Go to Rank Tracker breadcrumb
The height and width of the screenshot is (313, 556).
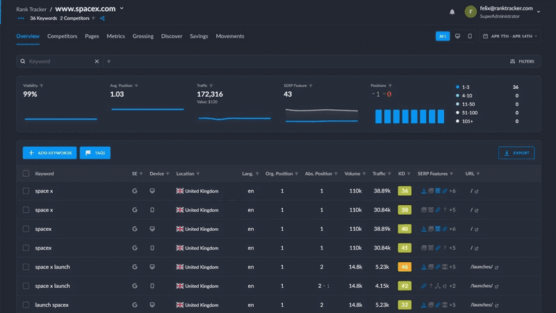pyautogui.click(x=31, y=9)
